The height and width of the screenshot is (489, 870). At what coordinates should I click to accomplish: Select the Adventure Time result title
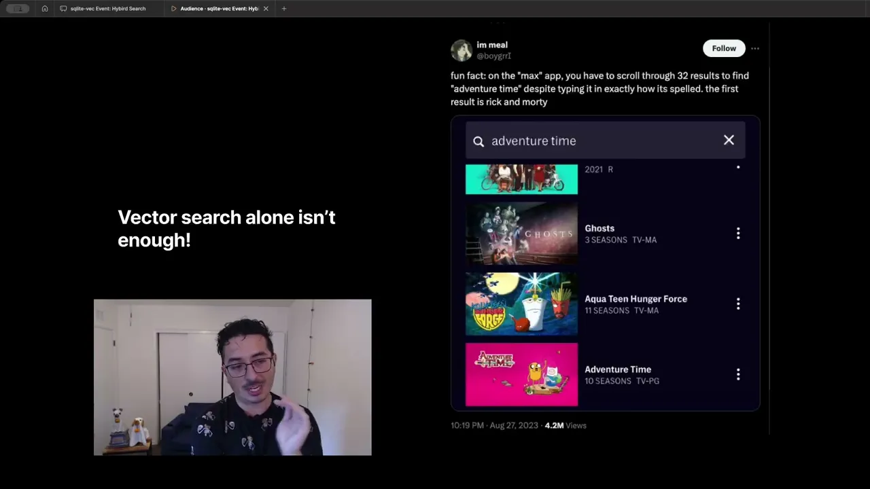618,369
